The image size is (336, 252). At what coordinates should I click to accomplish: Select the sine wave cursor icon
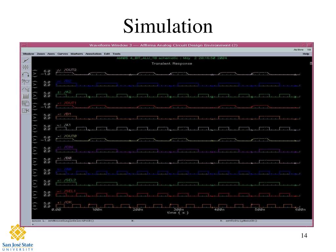[x=26, y=89]
